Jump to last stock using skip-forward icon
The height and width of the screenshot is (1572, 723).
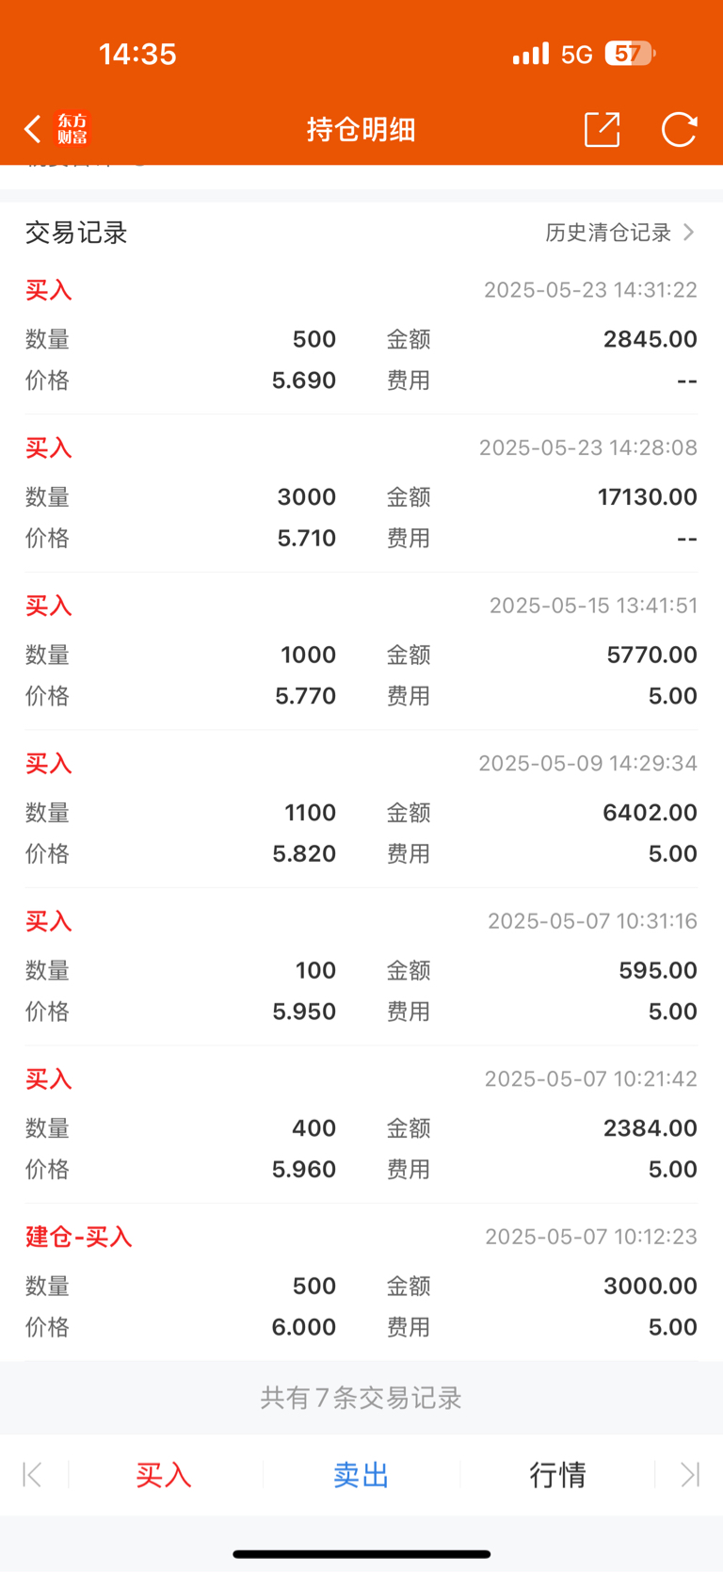coord(690,1474)
